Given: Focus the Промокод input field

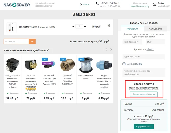Looking at the screenshot, I should pos(16,41).
